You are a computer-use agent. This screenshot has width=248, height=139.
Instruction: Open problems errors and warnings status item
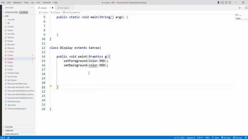point(3,137)
